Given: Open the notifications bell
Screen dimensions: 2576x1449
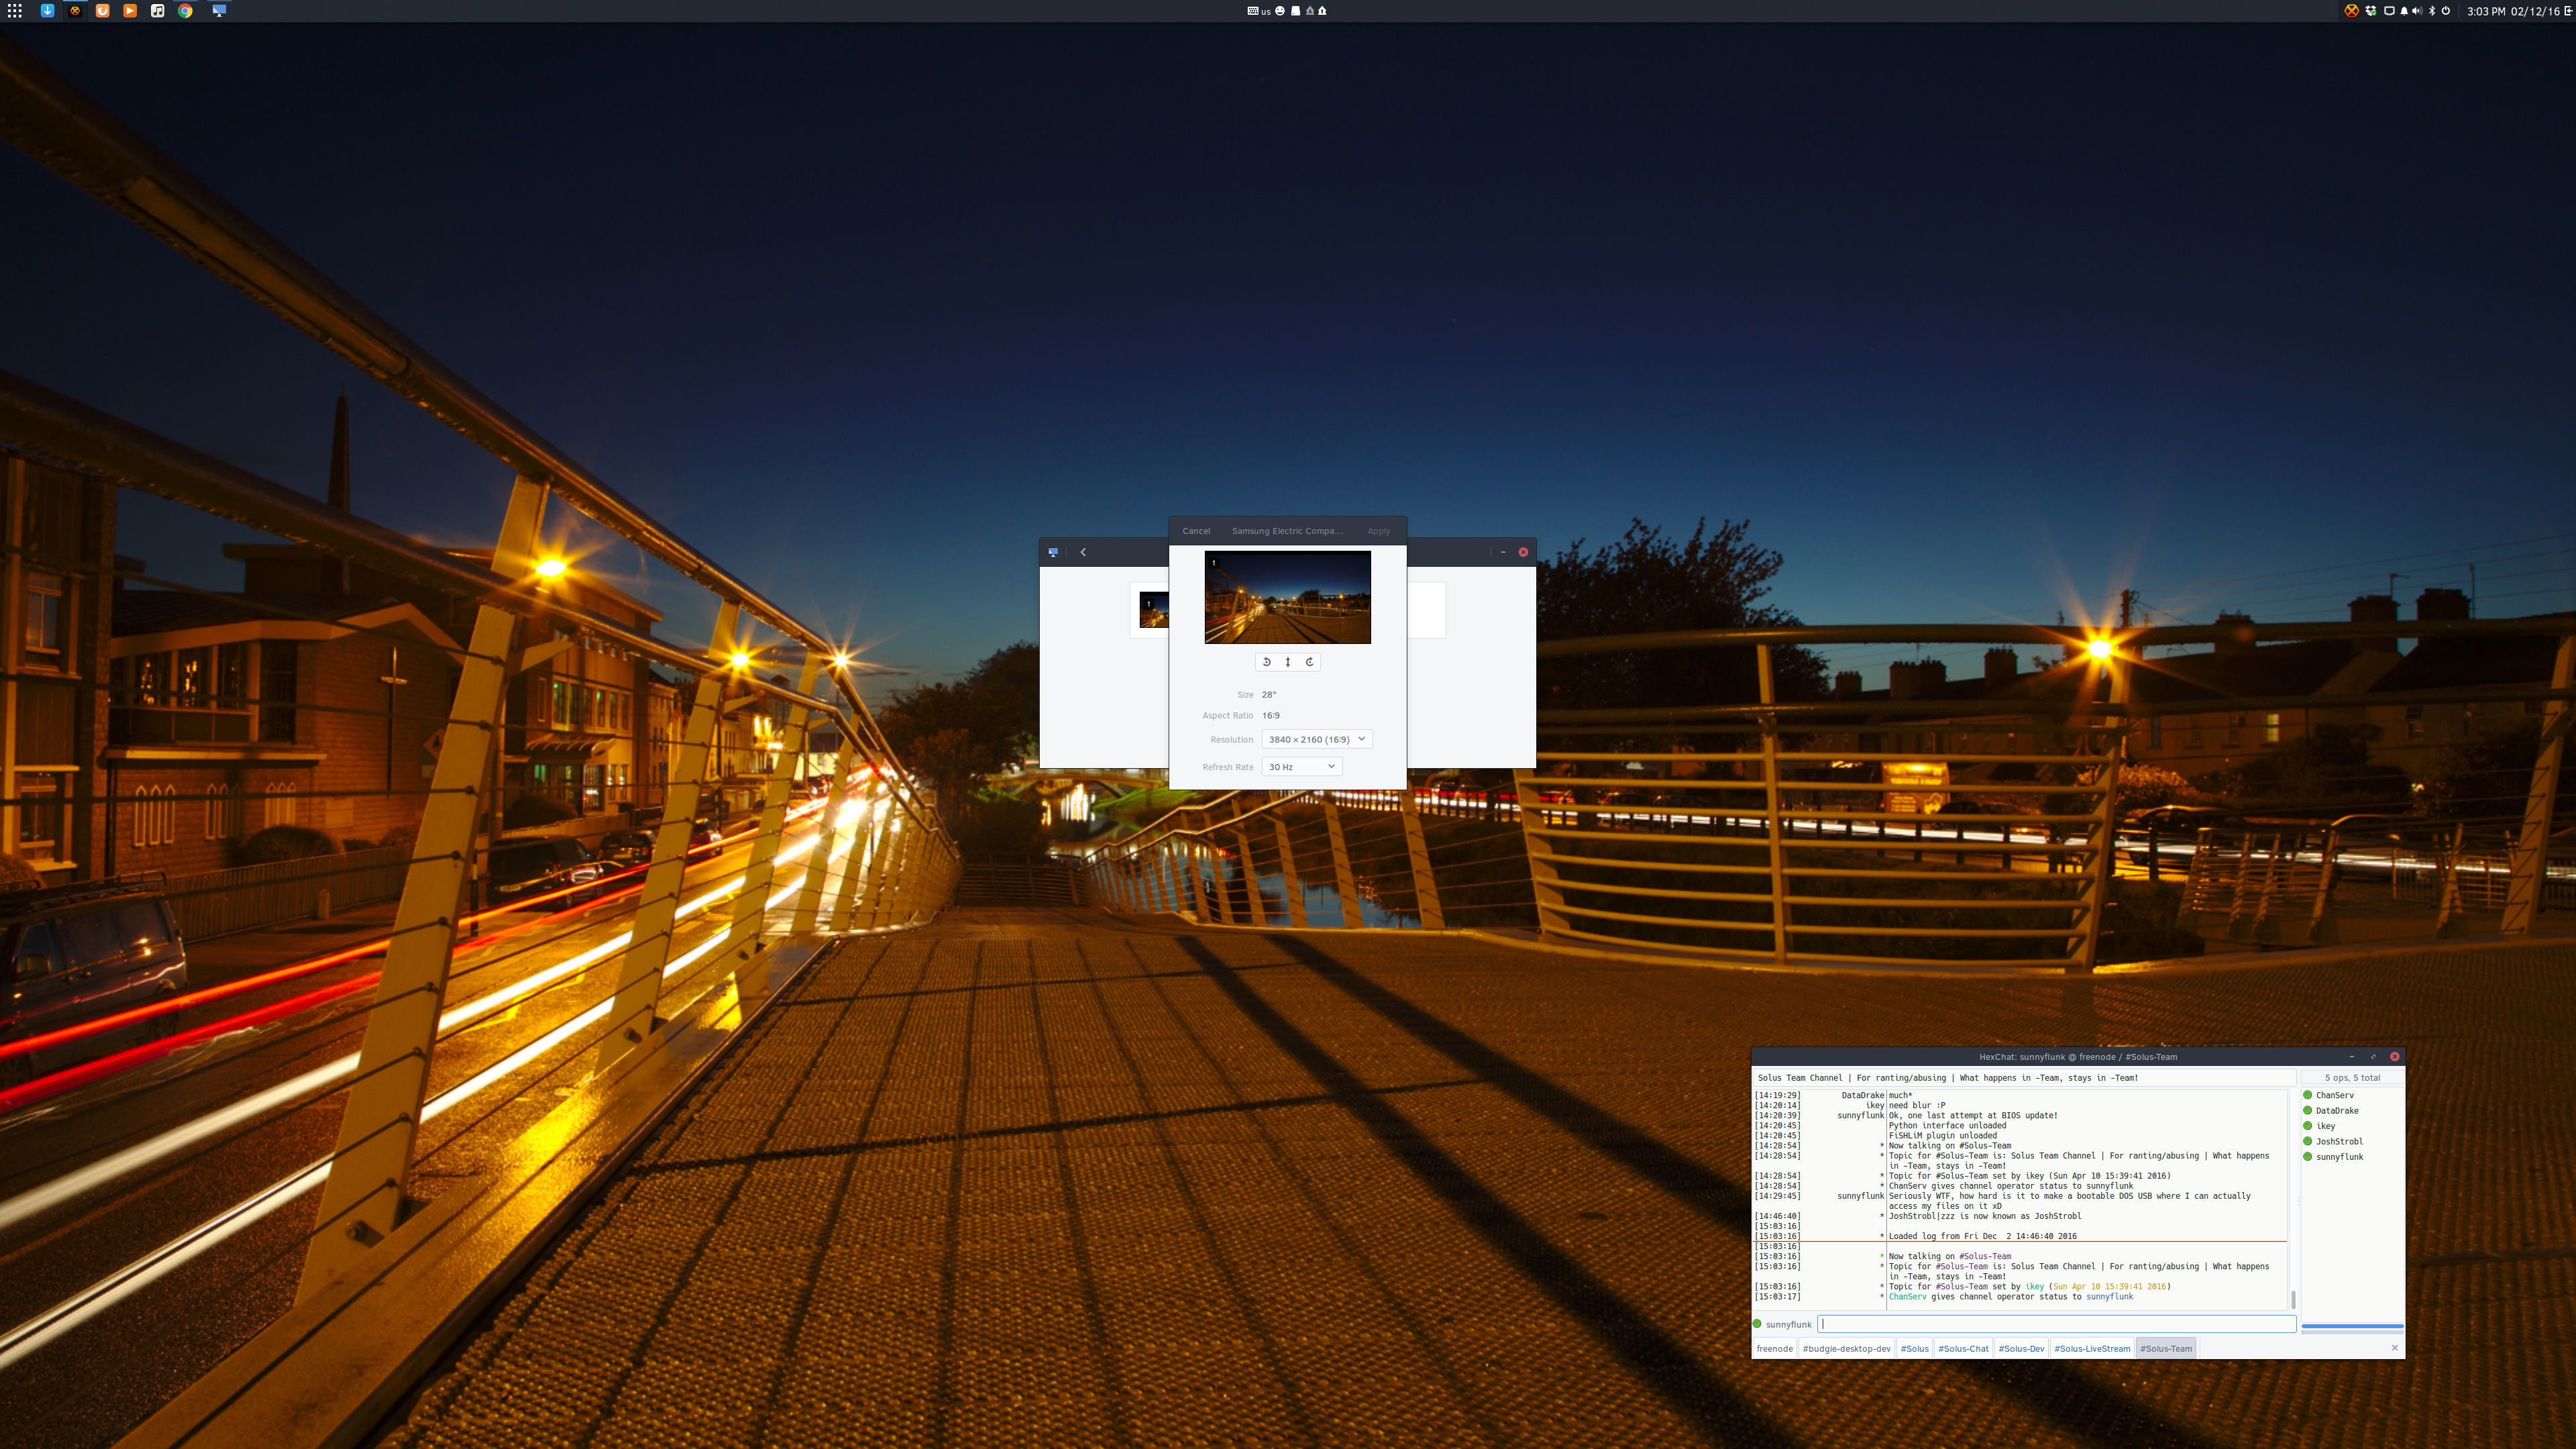Looking at the screenshot, I should point(2404,11).
